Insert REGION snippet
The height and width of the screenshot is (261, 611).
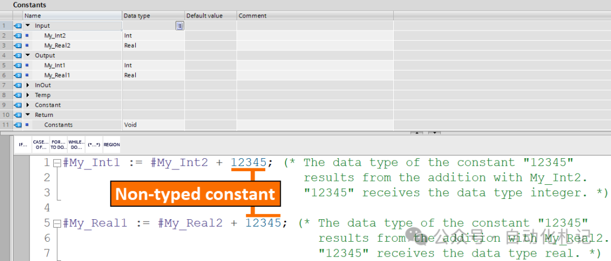[112, 145]
